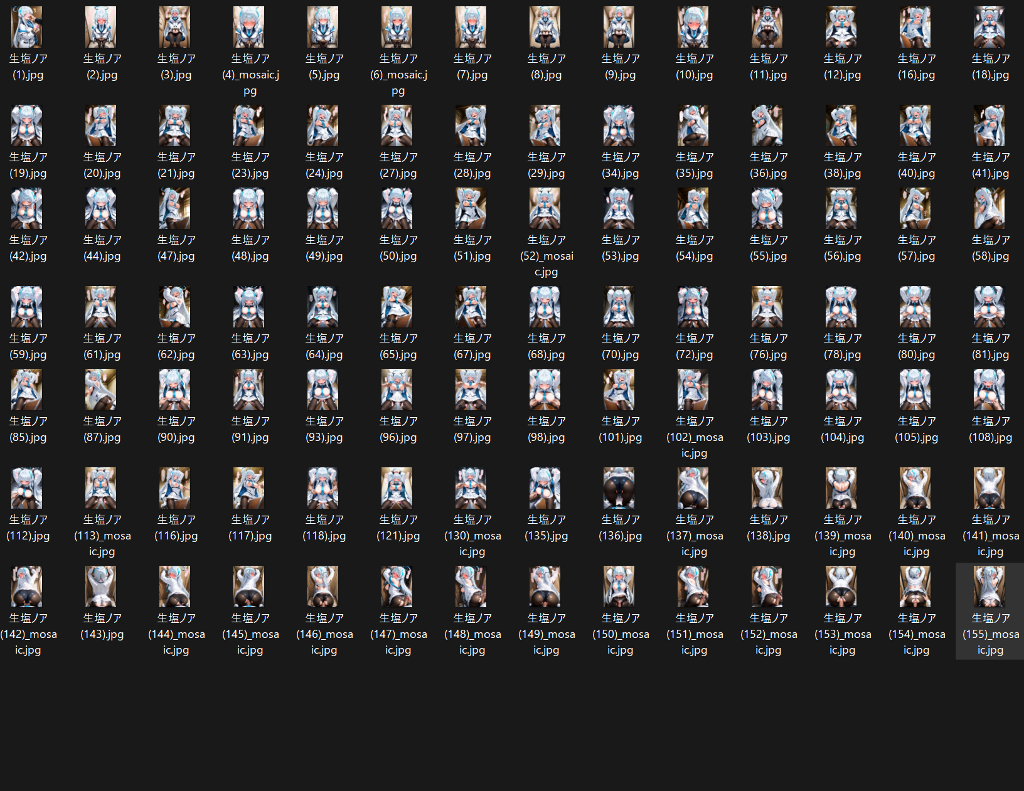Select the 生塩ノア (67).jpg thumbnail

(472, 307)
